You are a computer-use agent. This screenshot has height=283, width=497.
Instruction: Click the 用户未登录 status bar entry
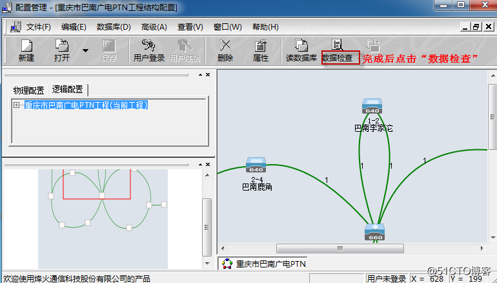(387, 279)
